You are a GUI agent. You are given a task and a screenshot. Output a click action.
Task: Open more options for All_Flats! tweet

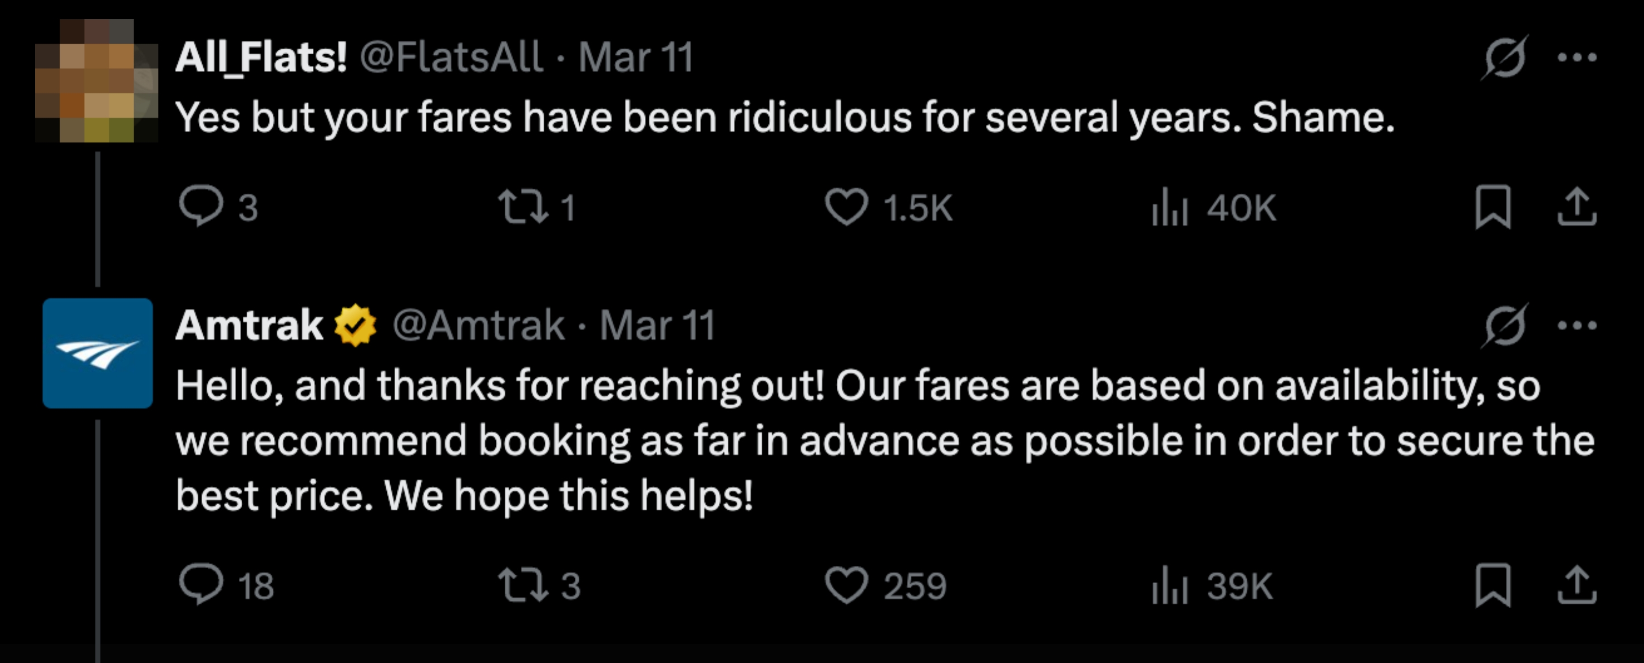pos(1577,57)
